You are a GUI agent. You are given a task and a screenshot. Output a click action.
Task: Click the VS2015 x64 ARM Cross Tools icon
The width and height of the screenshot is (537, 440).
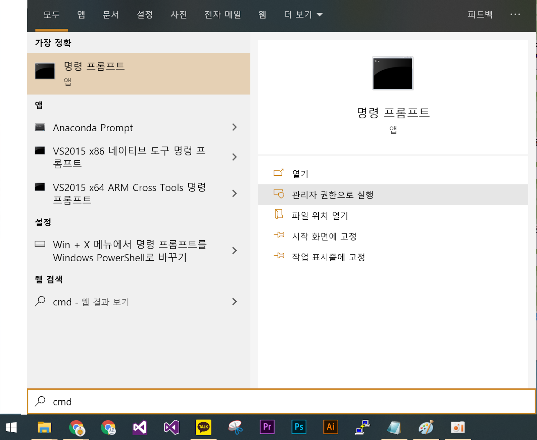(40, 187)
